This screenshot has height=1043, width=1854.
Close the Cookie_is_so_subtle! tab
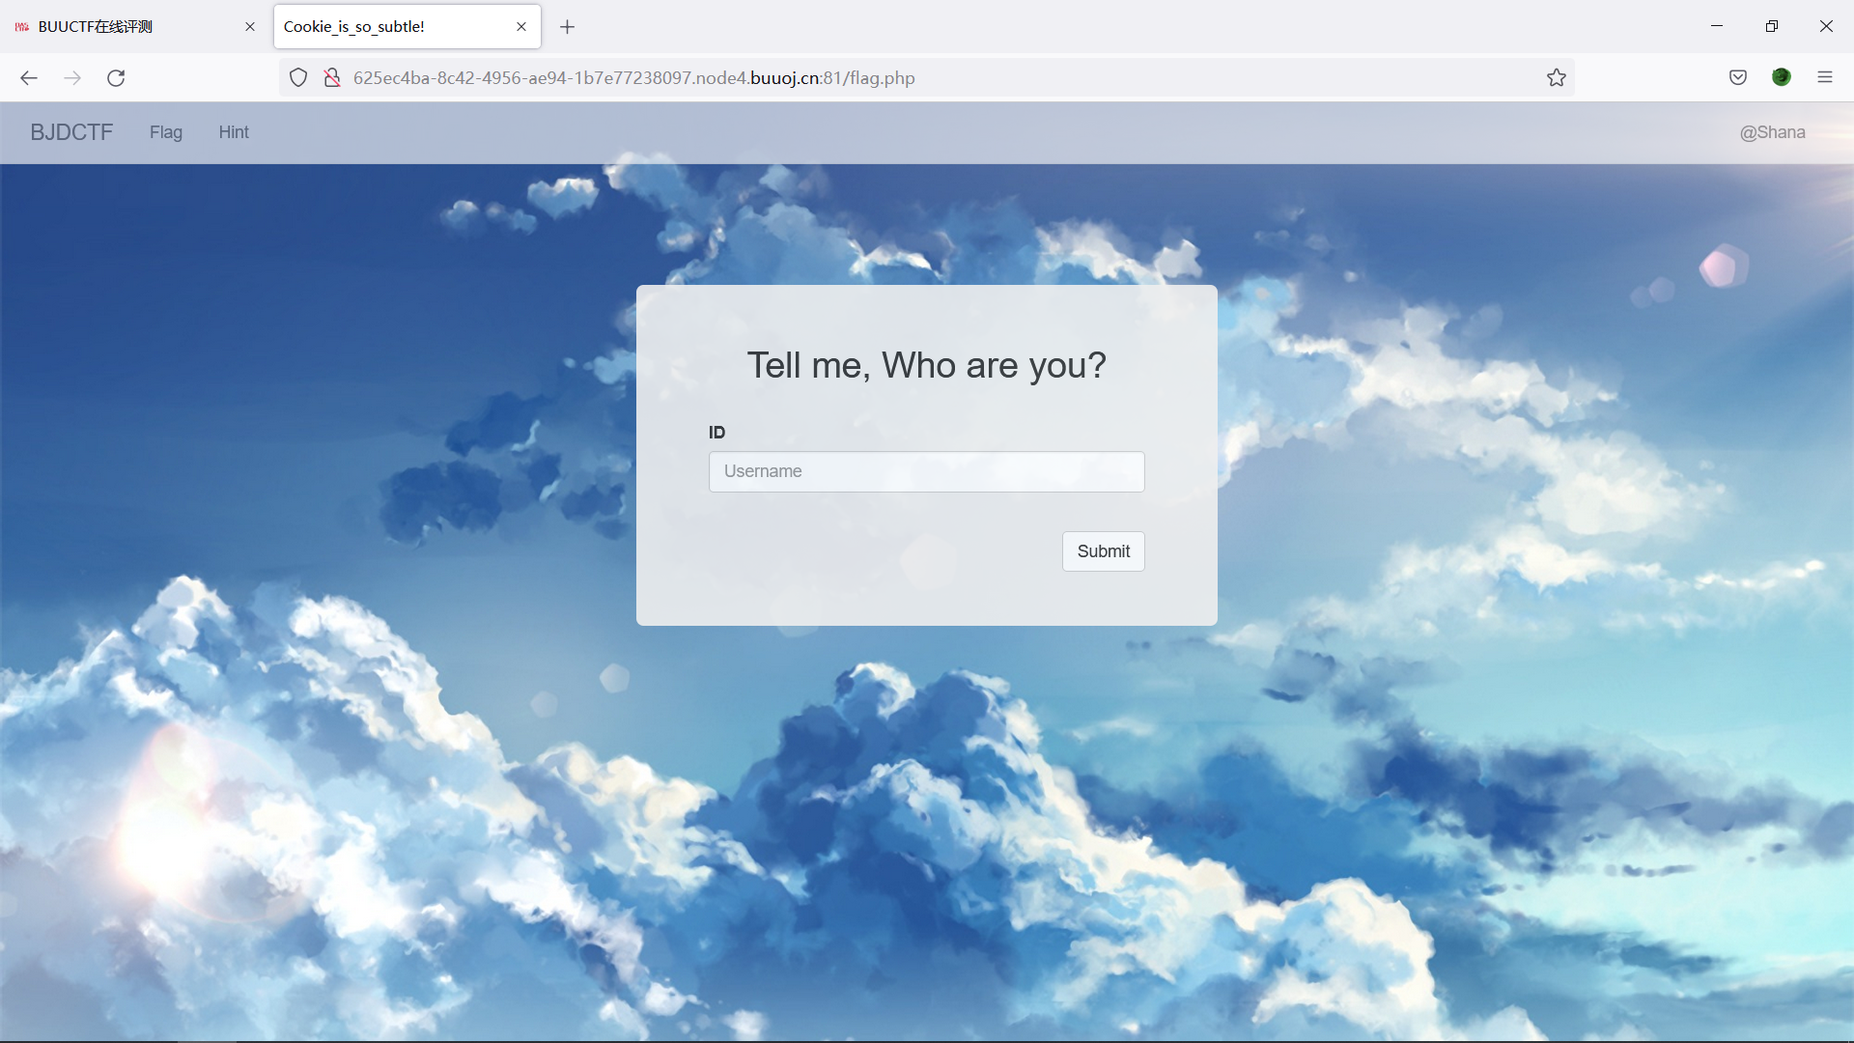(x=521, y=27)
